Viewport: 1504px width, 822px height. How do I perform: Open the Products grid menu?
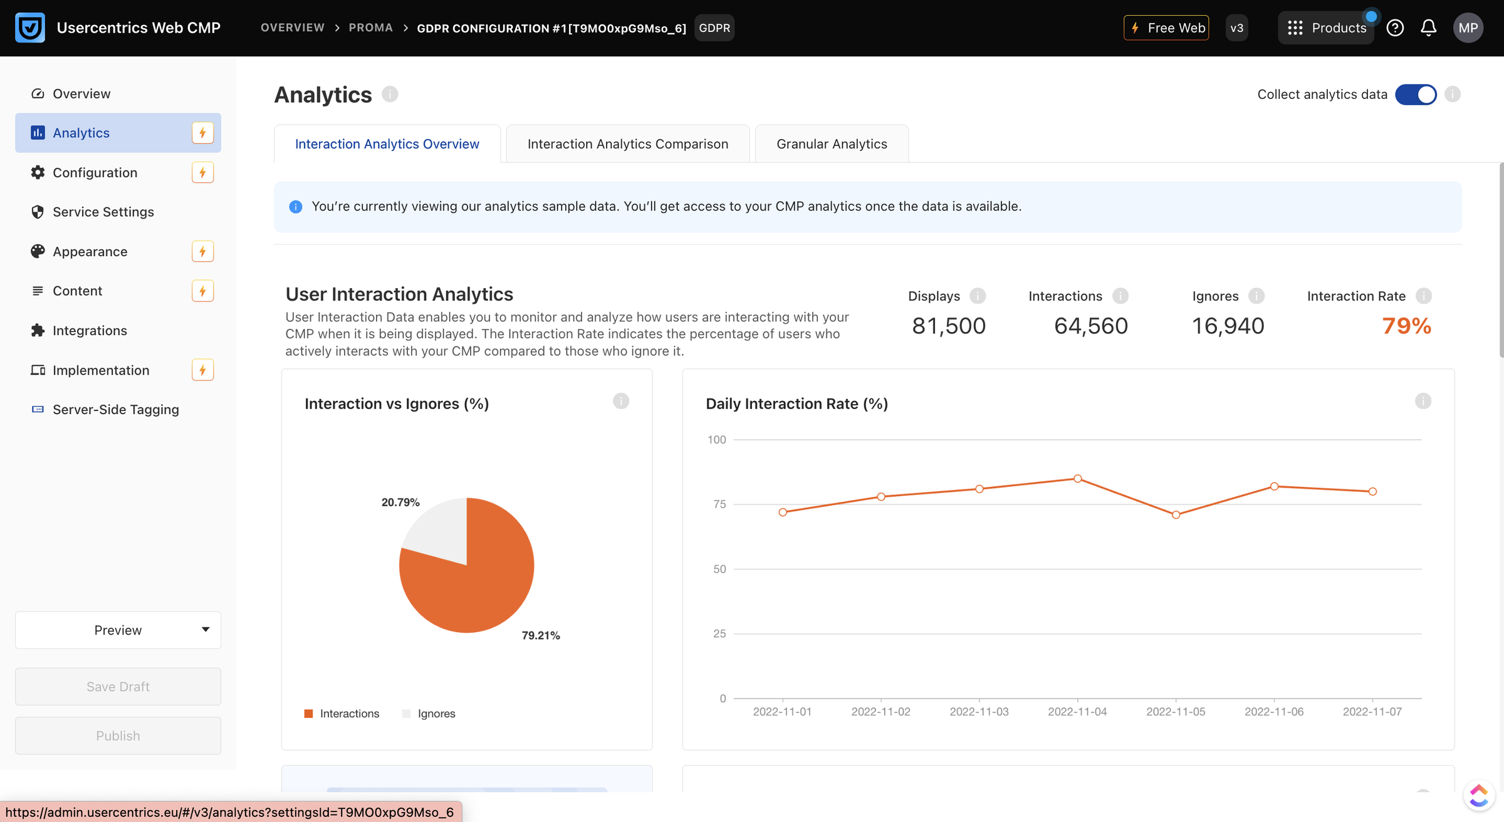click(1326, 28)
